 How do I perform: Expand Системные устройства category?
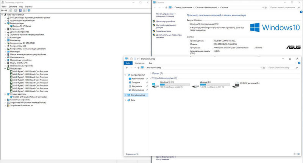click(x=5, y=100)
